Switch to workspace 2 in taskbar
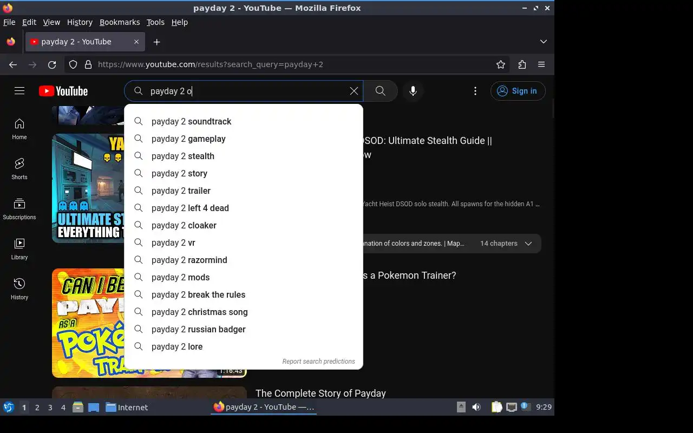The height and width of the screenshot is (433, 693). (37, 408)
